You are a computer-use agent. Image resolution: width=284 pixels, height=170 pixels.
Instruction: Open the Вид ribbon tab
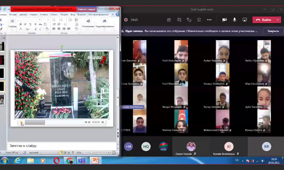[x=73, y=15]
